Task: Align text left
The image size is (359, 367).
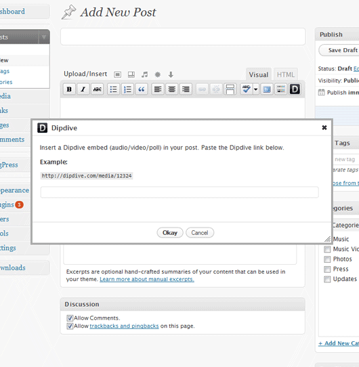Action: (158, 89)
